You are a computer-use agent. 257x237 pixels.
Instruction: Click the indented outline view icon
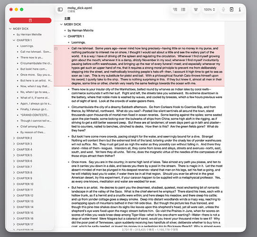tap(175, 9)
